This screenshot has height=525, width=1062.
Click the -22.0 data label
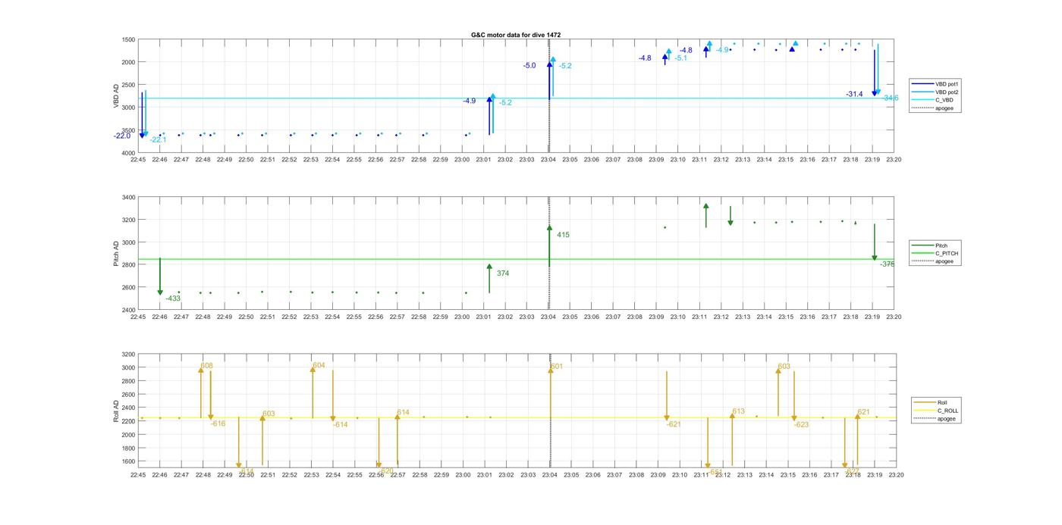pos(122,136)
